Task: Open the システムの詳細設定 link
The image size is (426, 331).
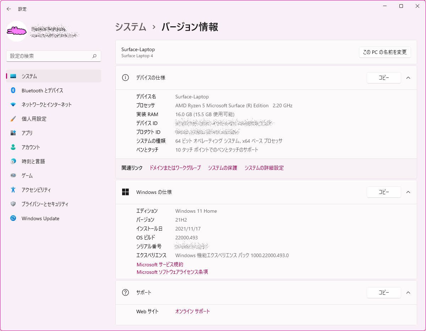Action: point(264,168)
